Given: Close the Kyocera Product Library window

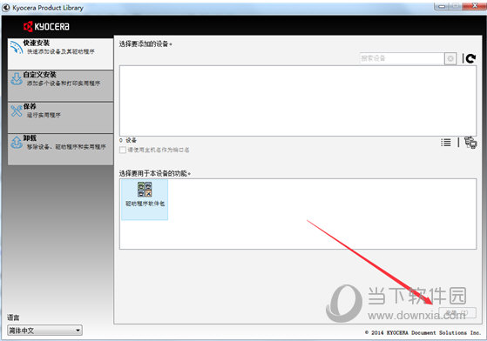Looking at the screenshot, I should point(474,6).
